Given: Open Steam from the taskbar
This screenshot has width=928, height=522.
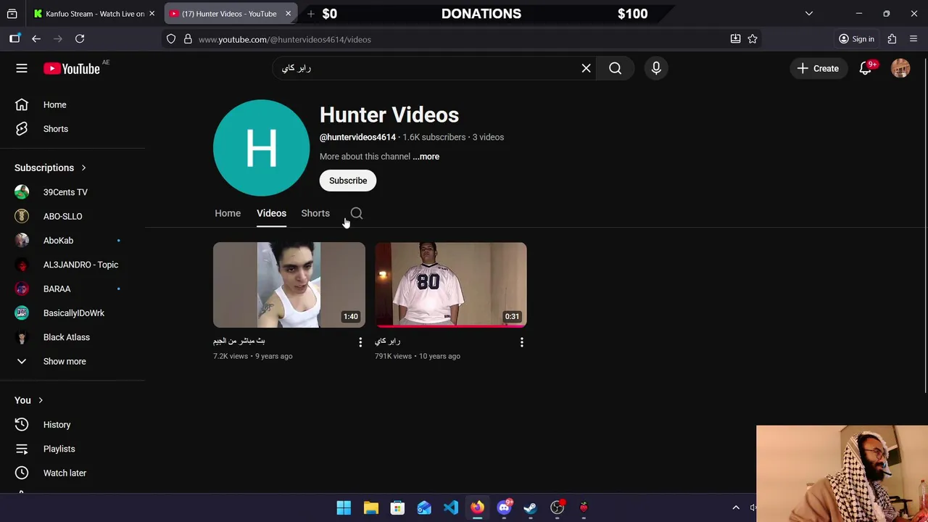Looking at the screenshot, I should coord(531,507).
